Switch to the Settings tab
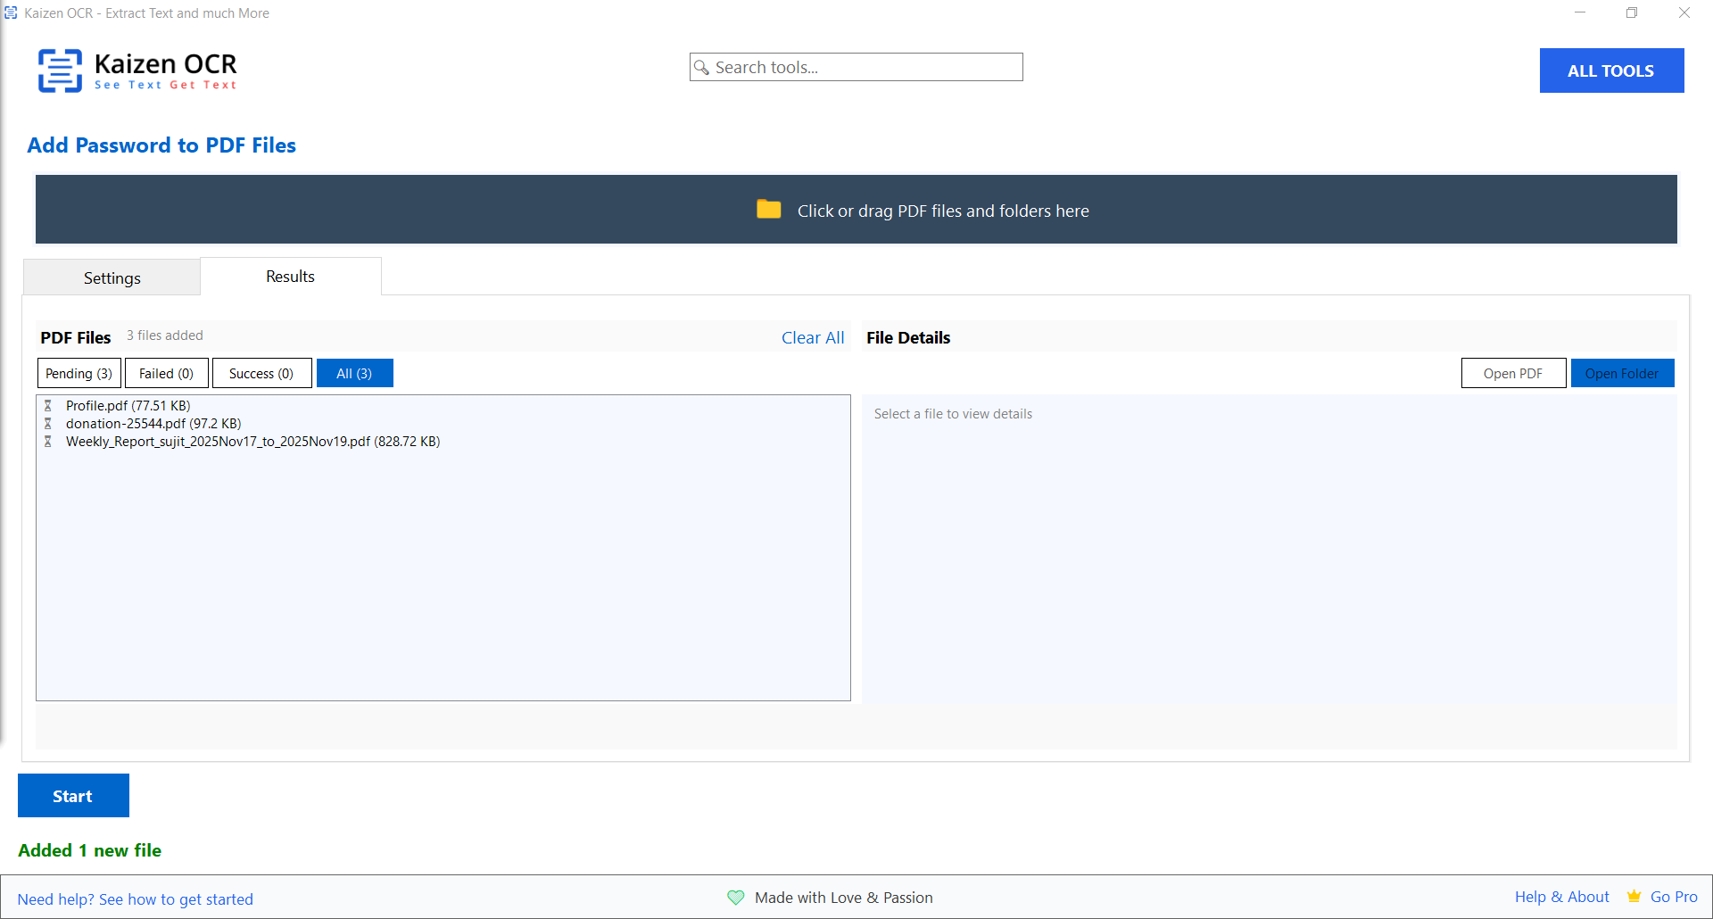Image resolution: width=1713 pixels, height=919 pixels. tap(112, 277)
